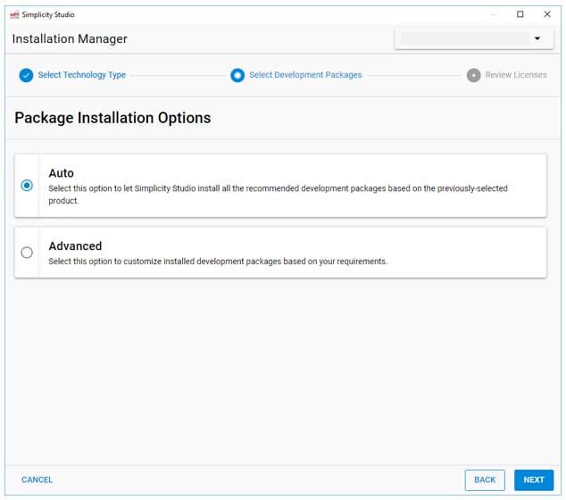Jump to the Review Licenses step label
The image size is (566, 500).
tap(516, 75)
